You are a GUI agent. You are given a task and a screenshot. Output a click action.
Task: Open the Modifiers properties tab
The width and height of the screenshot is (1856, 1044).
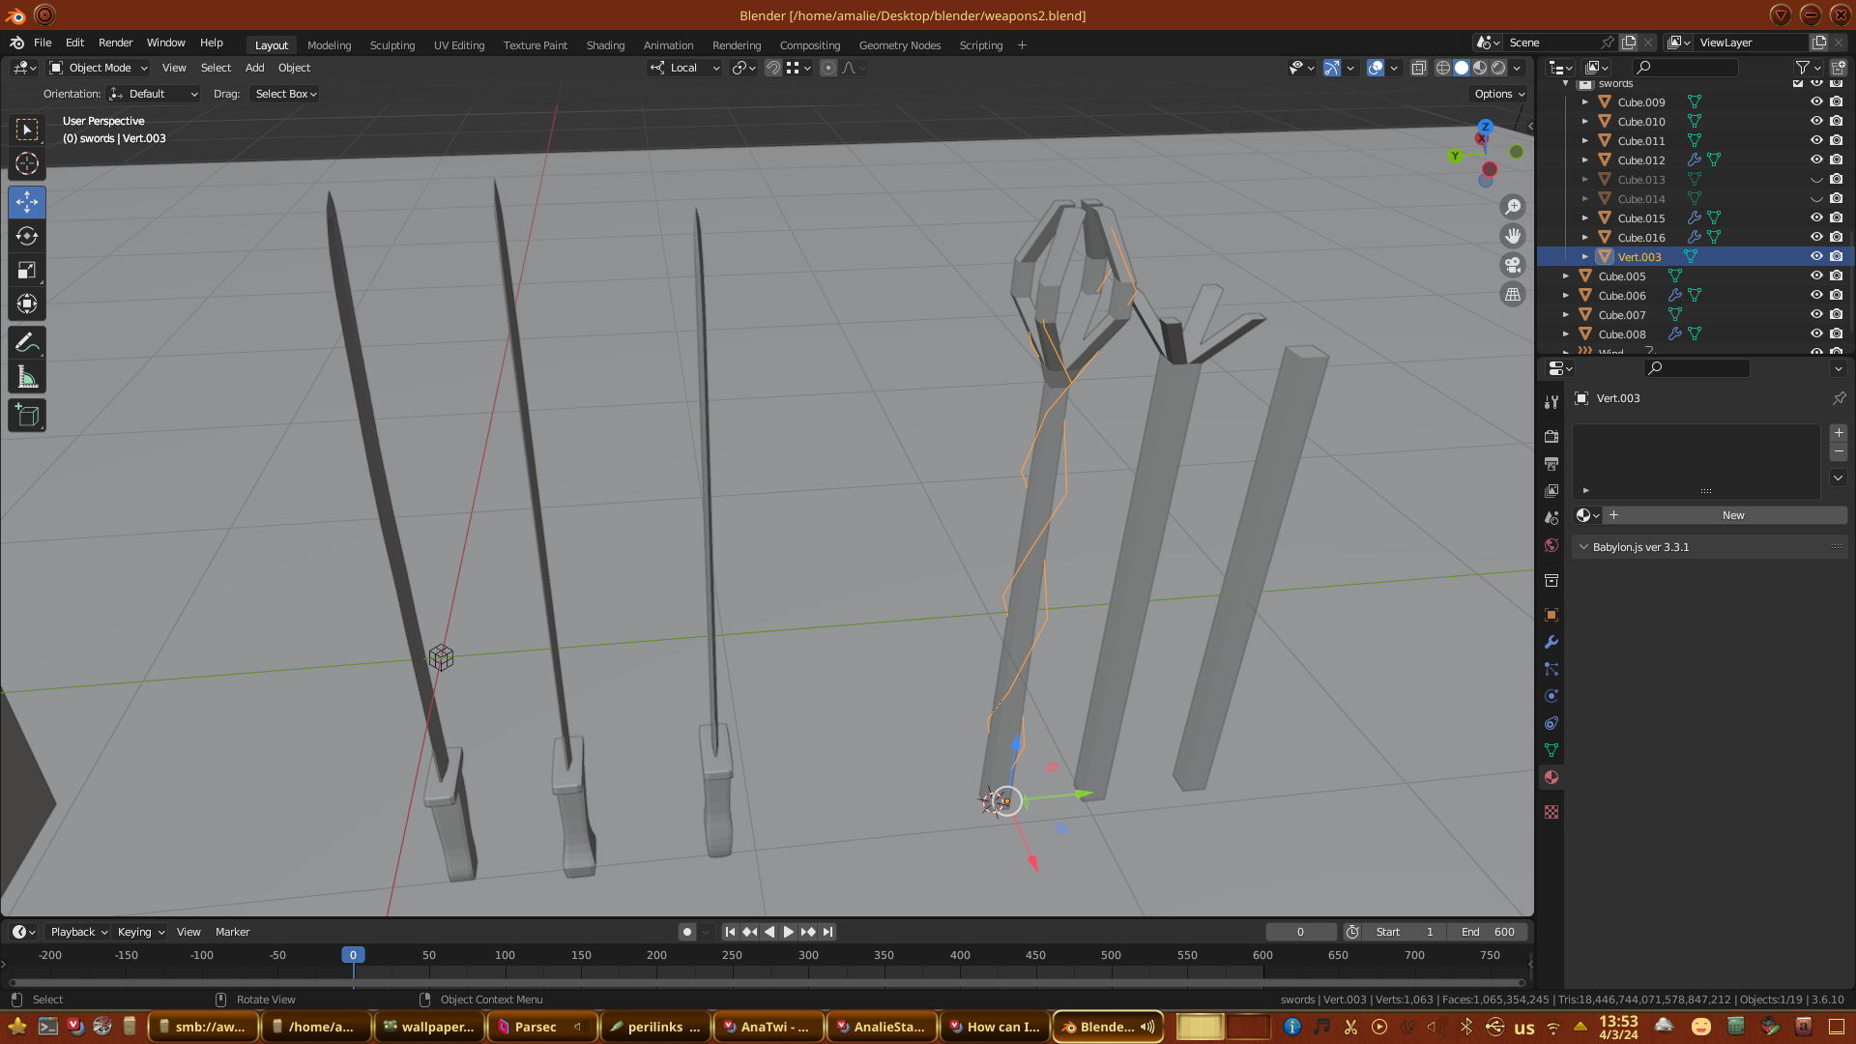click(x=1551, y=642)
